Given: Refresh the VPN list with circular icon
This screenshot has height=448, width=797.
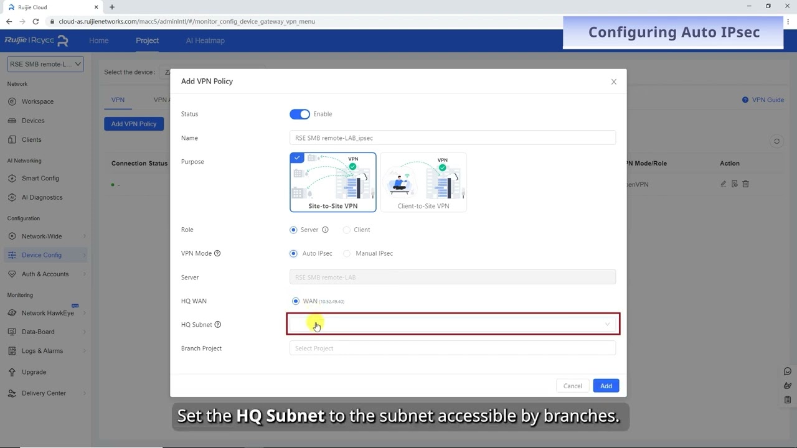Looking at the screenshot, I should click(x=776, y=141).
